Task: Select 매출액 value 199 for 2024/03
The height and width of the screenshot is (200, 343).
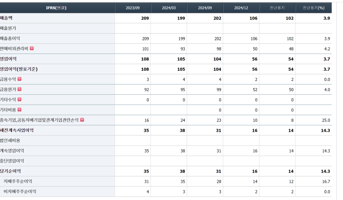Action: coord(181,18)
